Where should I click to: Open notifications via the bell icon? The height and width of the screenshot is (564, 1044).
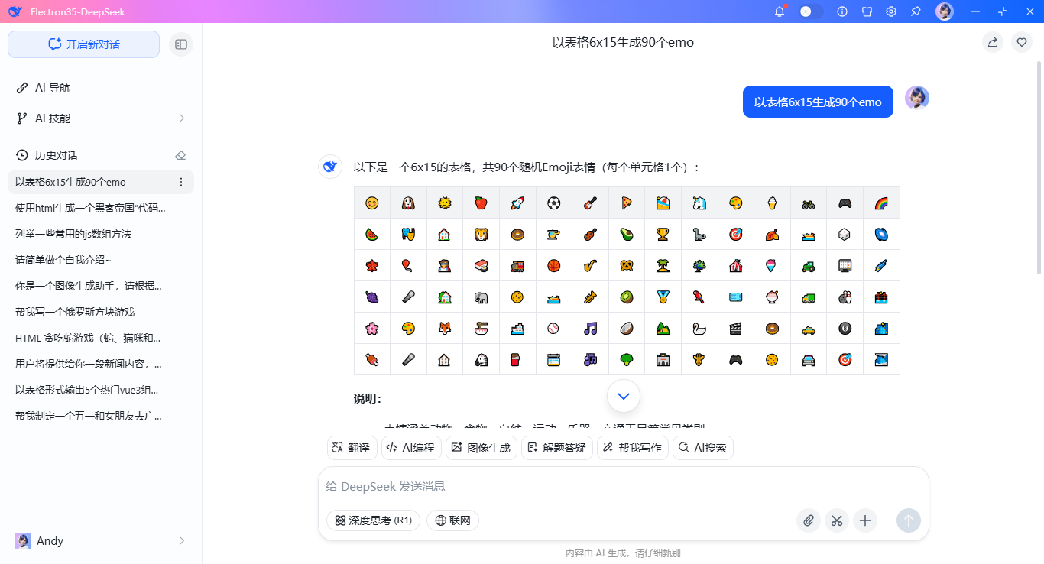(779, 11)
